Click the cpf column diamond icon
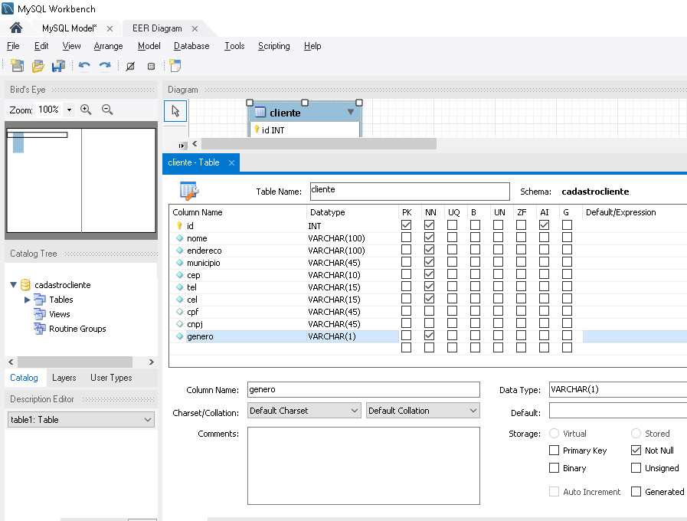This screenshot has height=521, width=687. click(180, 312)
